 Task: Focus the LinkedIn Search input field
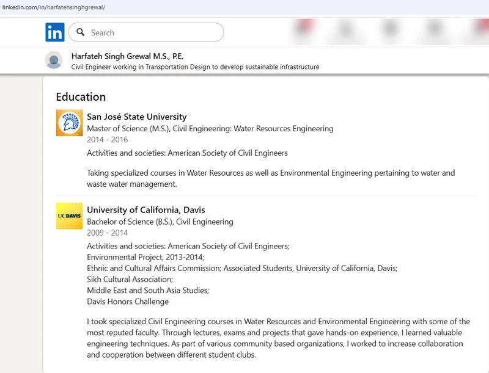pyautogui.click(x=153, y=32)
